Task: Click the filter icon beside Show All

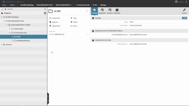Action: click(x=5, y=9)
